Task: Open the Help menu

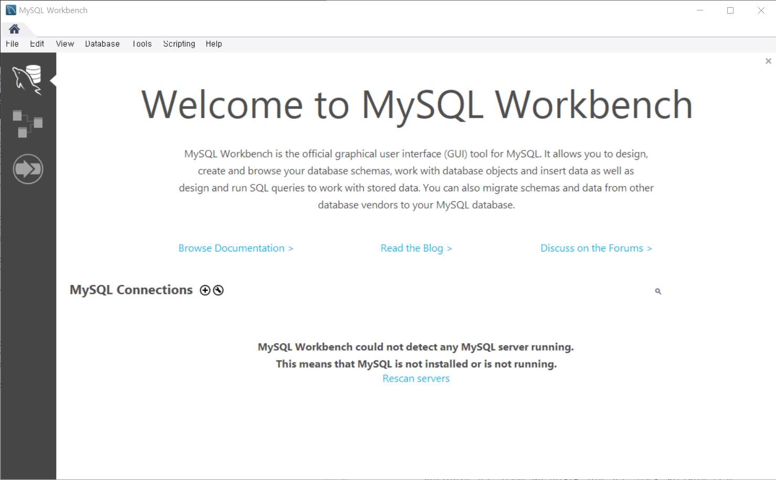Action: 214,44
